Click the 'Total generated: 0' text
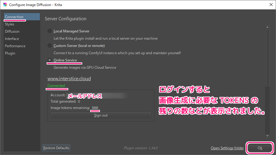 pos(65,101)
